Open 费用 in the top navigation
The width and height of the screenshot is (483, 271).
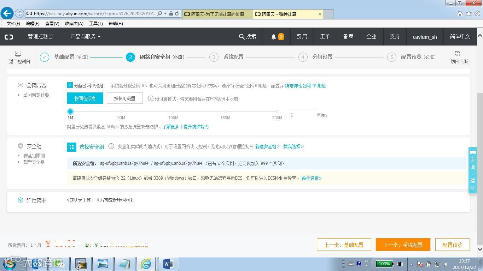pyautogui.click(x=302, y=37)
